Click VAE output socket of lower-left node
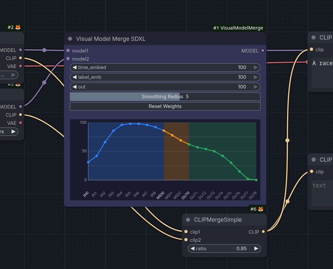The image size is (333, 269). (20, 123)
